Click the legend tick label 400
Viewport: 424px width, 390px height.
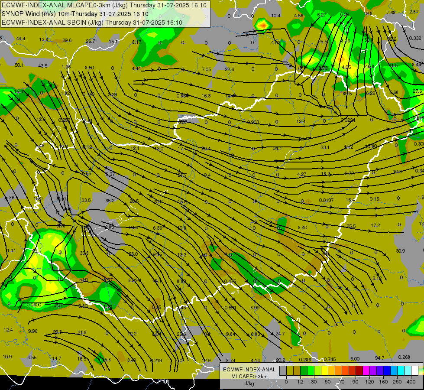[x=411, y=382]
